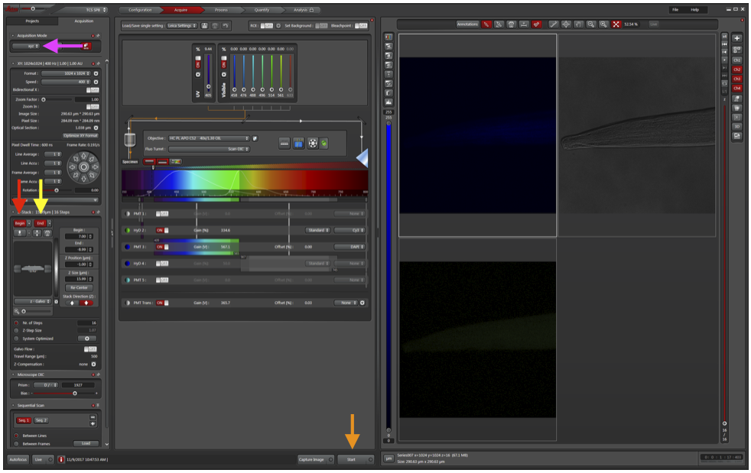
Task: Click the zoom-in magnifier in the viewer toolbar
Action: pos(603,24)
